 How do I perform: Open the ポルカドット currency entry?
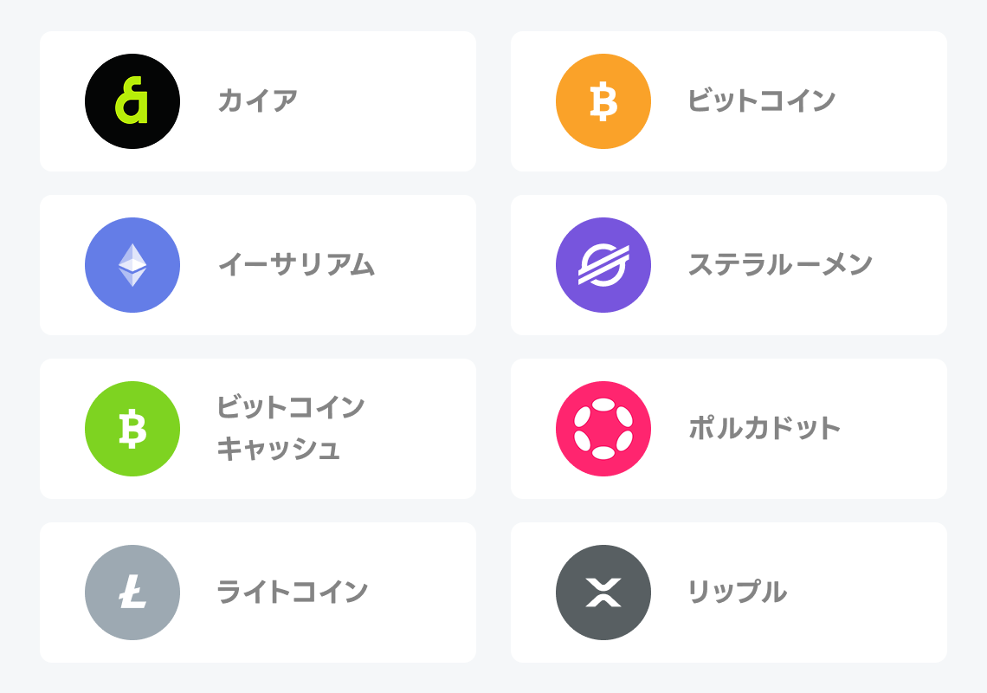[728, 429]
